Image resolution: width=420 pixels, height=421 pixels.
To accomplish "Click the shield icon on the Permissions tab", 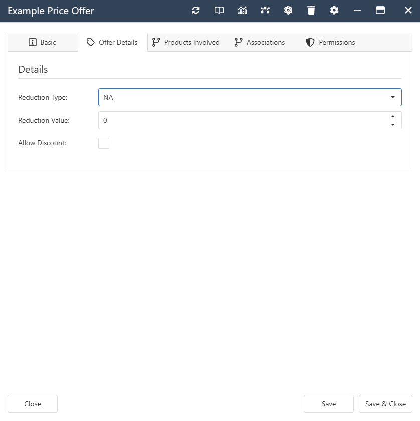I will (310, 42).
